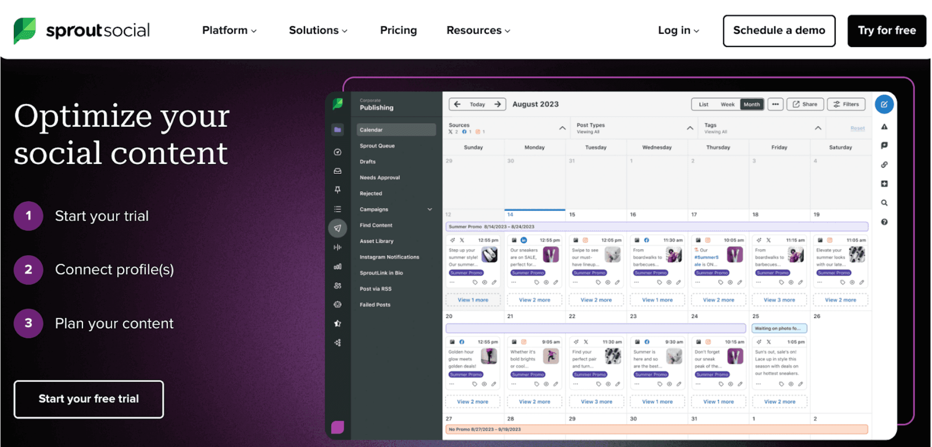Image resolution: width=932 pixels, height=447 pixels.
Task: Select the Month view toggle
Action: tap(752, 104)
